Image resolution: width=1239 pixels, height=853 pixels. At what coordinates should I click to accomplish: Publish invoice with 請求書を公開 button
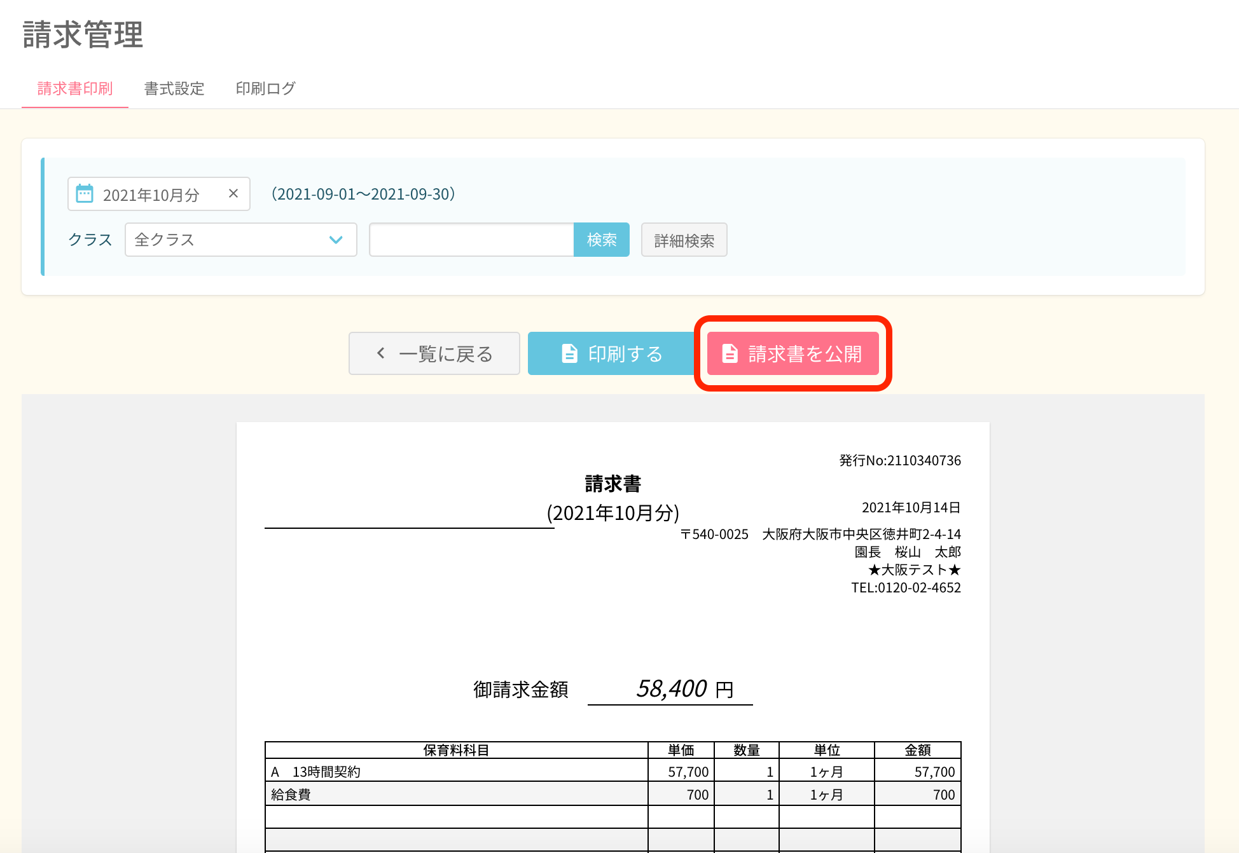[793, 353]
